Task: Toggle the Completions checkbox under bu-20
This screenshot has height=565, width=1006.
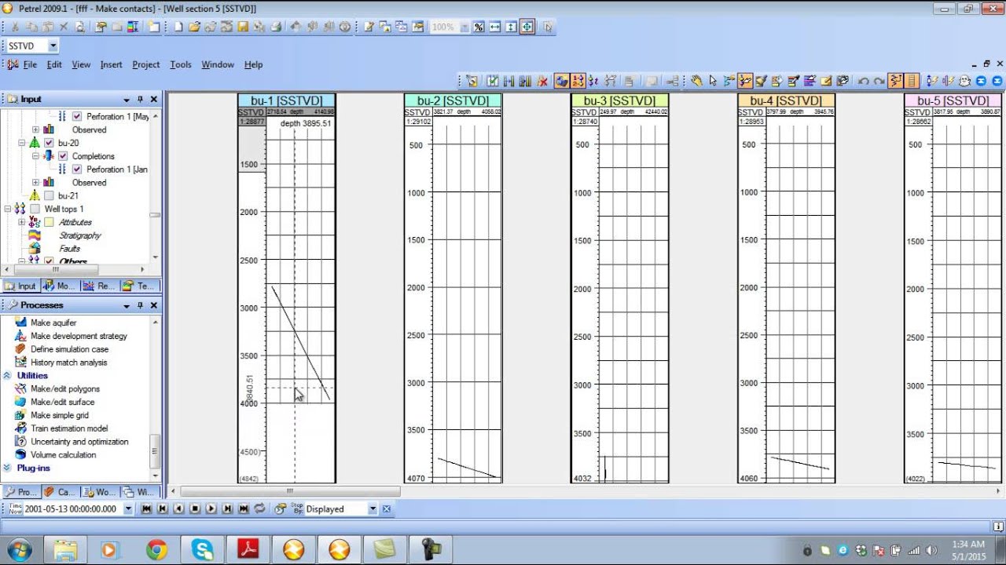Action: click(x=63, y=156)
